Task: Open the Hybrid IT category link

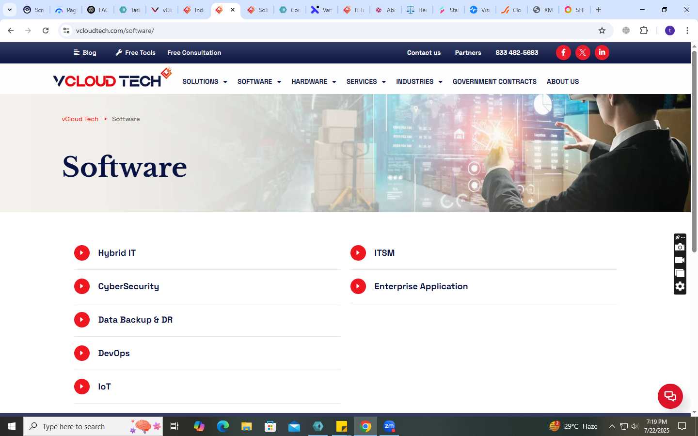Action: [117, 253]
